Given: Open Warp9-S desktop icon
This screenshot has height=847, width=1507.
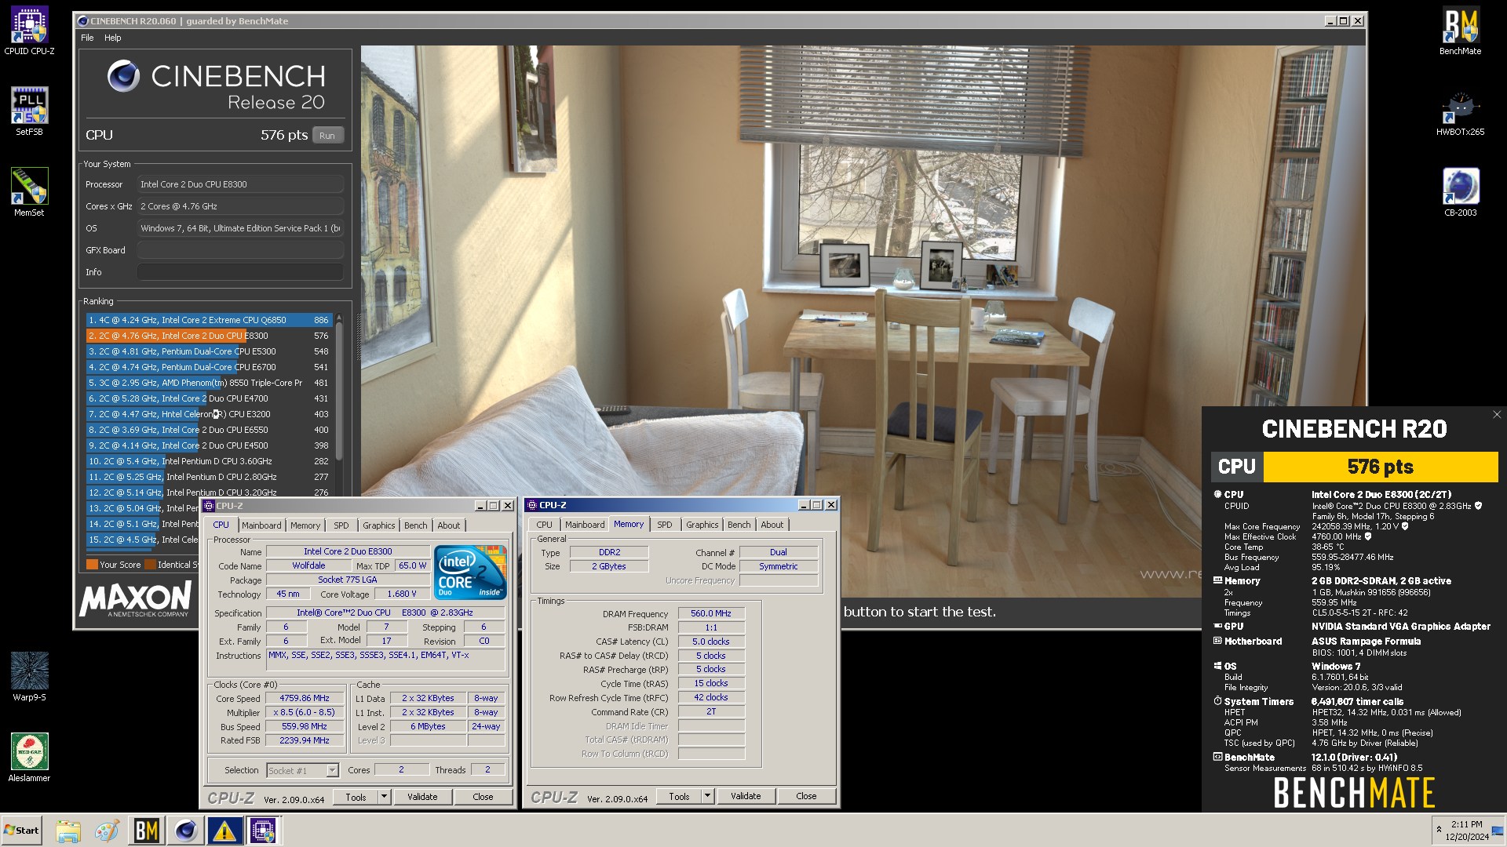Looking at the screenshot, I should tap(29, 676).
